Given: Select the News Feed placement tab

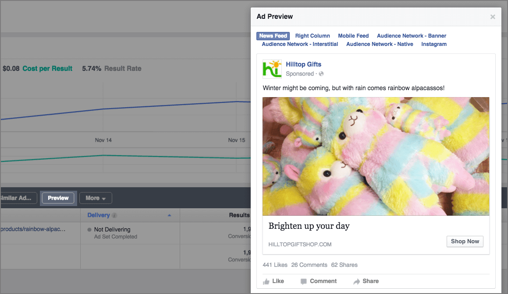Looking at the screenshot, I should (x=273, y=36).
